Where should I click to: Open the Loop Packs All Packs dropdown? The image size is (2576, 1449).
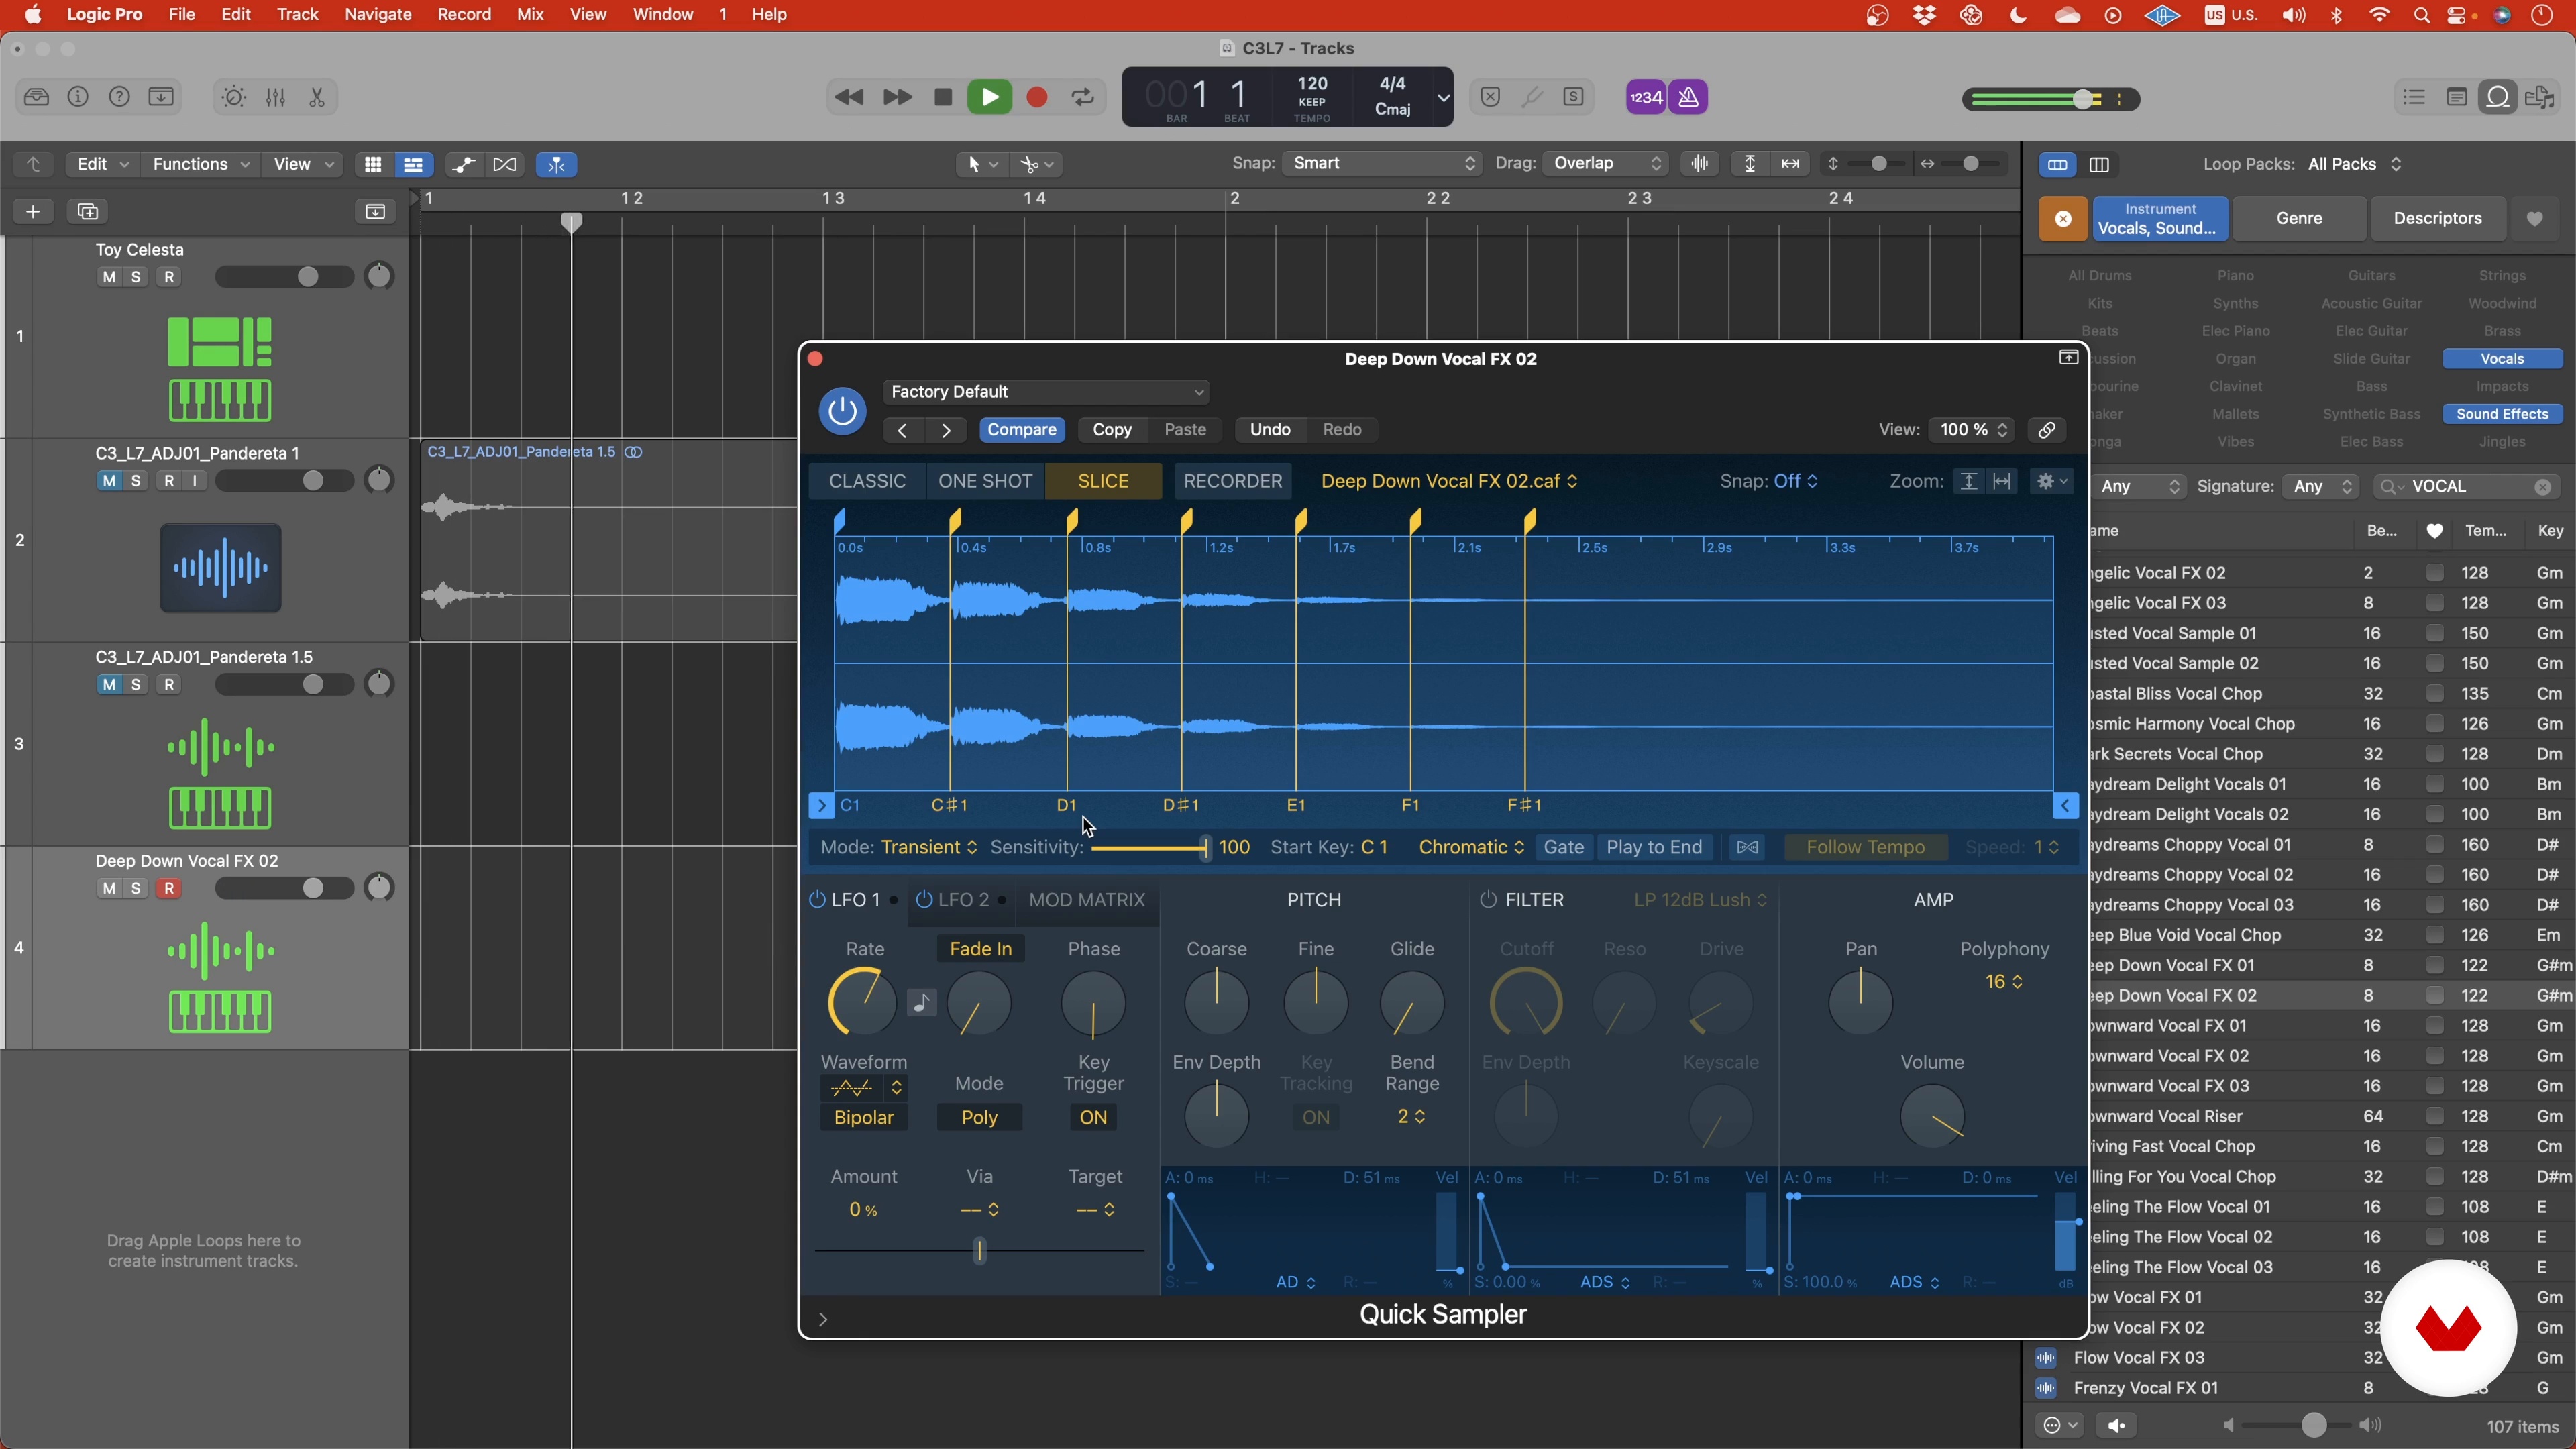2354,165
